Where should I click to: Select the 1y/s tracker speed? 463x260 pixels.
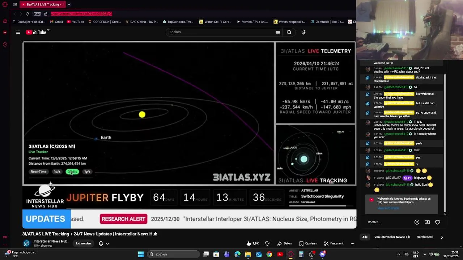coord(87,172)
